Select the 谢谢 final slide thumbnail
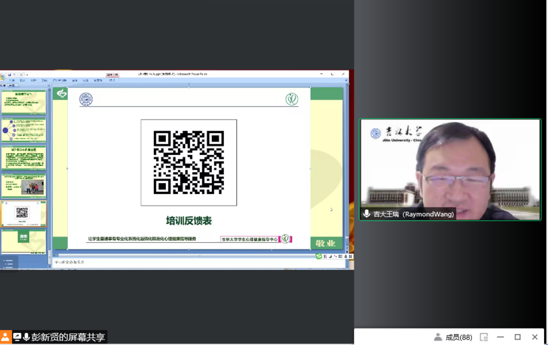Image resolution: width=548 pixels, height=345 pixels. click(24, 241)
